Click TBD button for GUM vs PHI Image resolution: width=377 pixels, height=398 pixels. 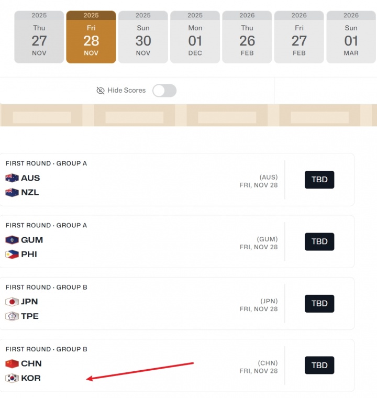tap(319, 241)
